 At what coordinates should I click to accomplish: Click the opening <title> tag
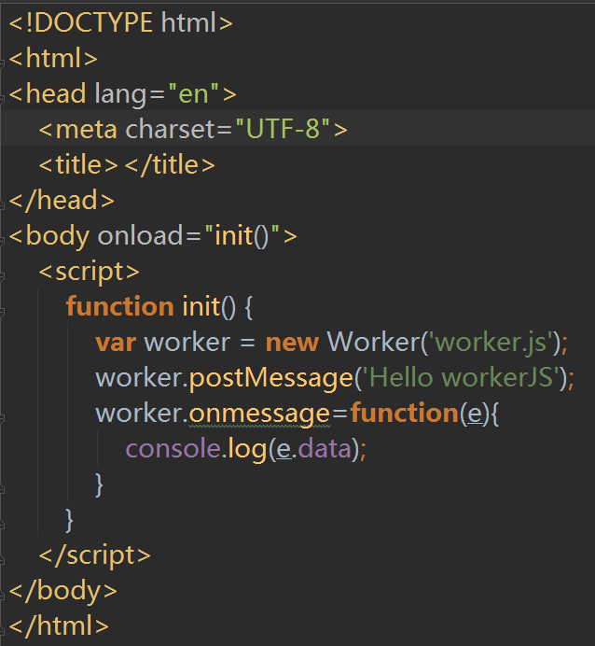click(x=78, y=164)
